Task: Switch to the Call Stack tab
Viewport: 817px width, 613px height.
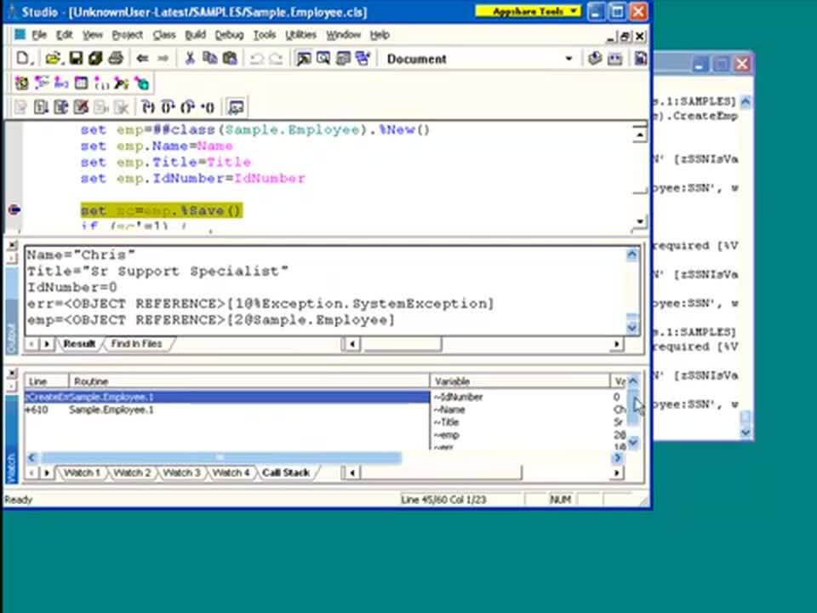Action: pyautogui.click(x=286, y=473)
